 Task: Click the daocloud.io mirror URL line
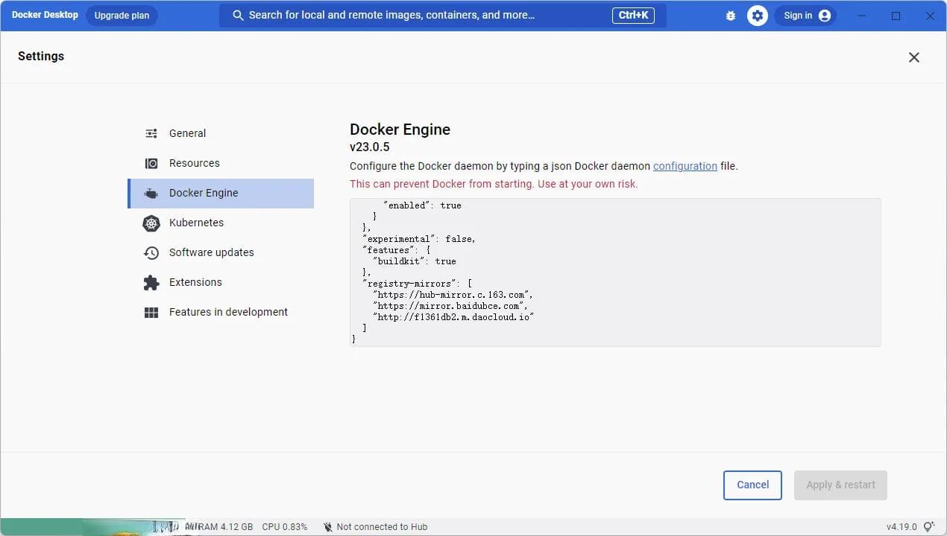tap(453, 317)
